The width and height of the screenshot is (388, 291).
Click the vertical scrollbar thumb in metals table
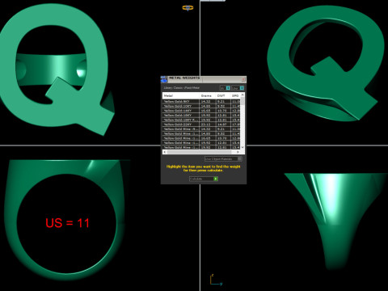pyautogui.click(x=242, y=101)
